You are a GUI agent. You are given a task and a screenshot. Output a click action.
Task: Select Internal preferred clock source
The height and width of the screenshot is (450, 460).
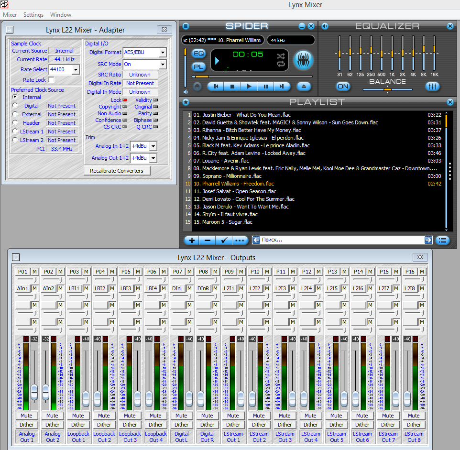(x=15, y=97)
